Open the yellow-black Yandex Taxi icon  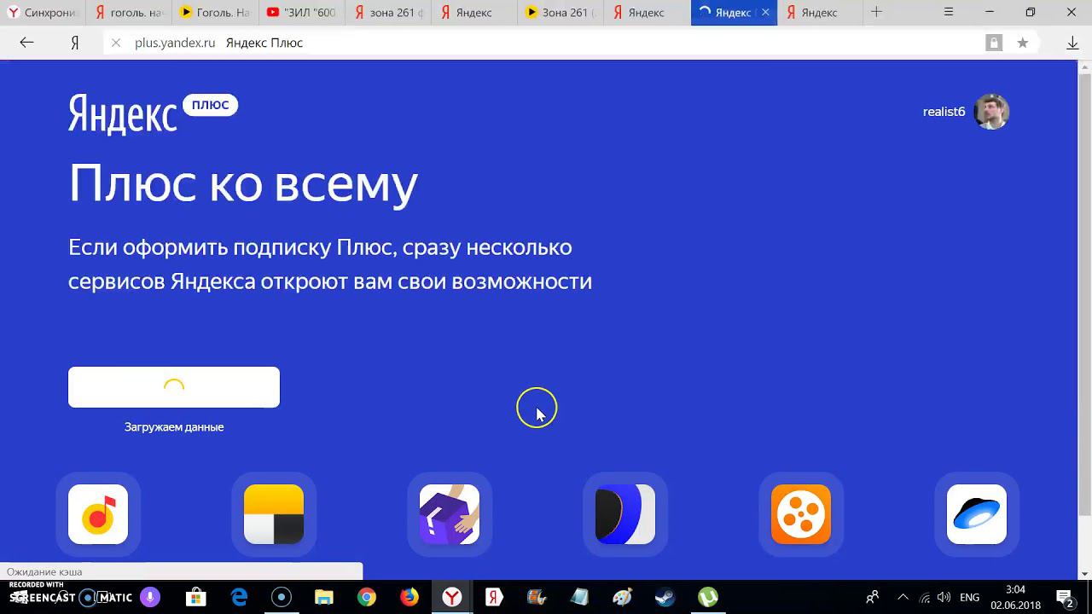click(274, 514)
